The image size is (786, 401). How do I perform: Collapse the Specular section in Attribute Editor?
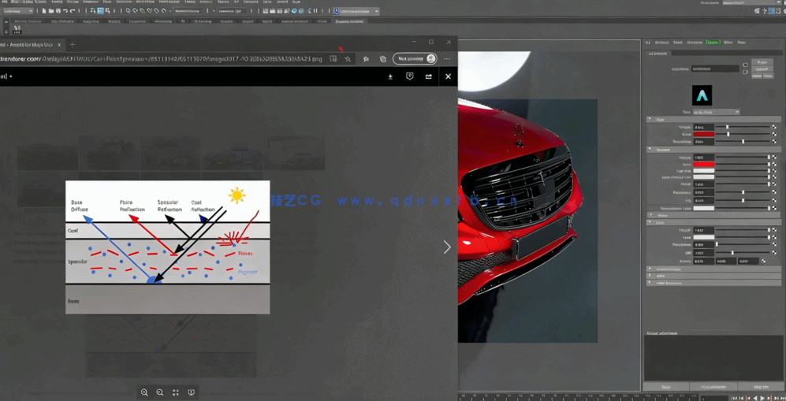click(x=650, y=150)
